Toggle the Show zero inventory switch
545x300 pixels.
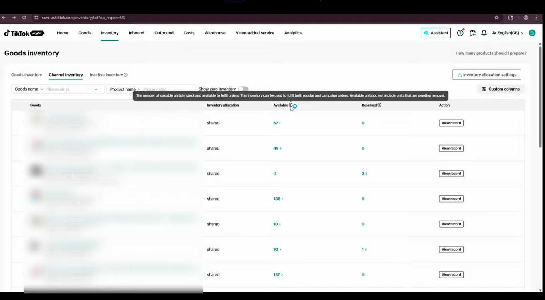coord(243,89)
